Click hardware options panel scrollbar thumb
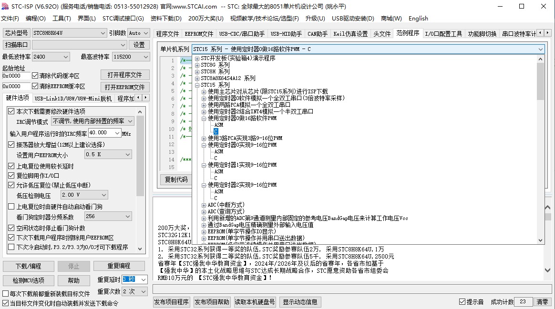This screenshot has height=309, width=555. [x=140, y=156]
